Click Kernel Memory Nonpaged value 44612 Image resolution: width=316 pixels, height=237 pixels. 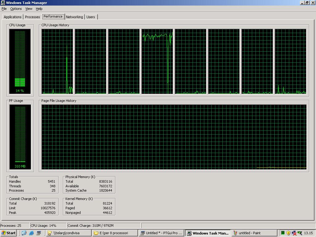(107, 213)
